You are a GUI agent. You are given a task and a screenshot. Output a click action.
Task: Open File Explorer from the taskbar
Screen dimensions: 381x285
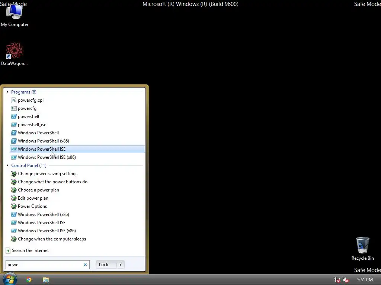pos(46,280)
